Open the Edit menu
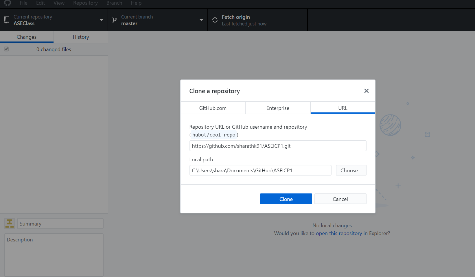The height and width of the screenshot is (277, 475). 40,3
